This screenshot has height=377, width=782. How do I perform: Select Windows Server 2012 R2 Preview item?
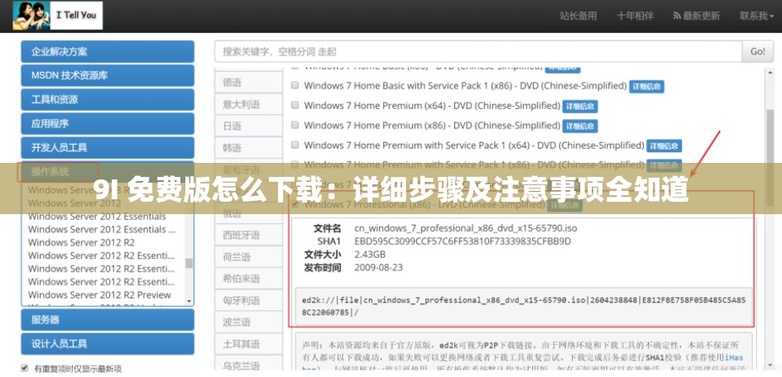[99, 295]
